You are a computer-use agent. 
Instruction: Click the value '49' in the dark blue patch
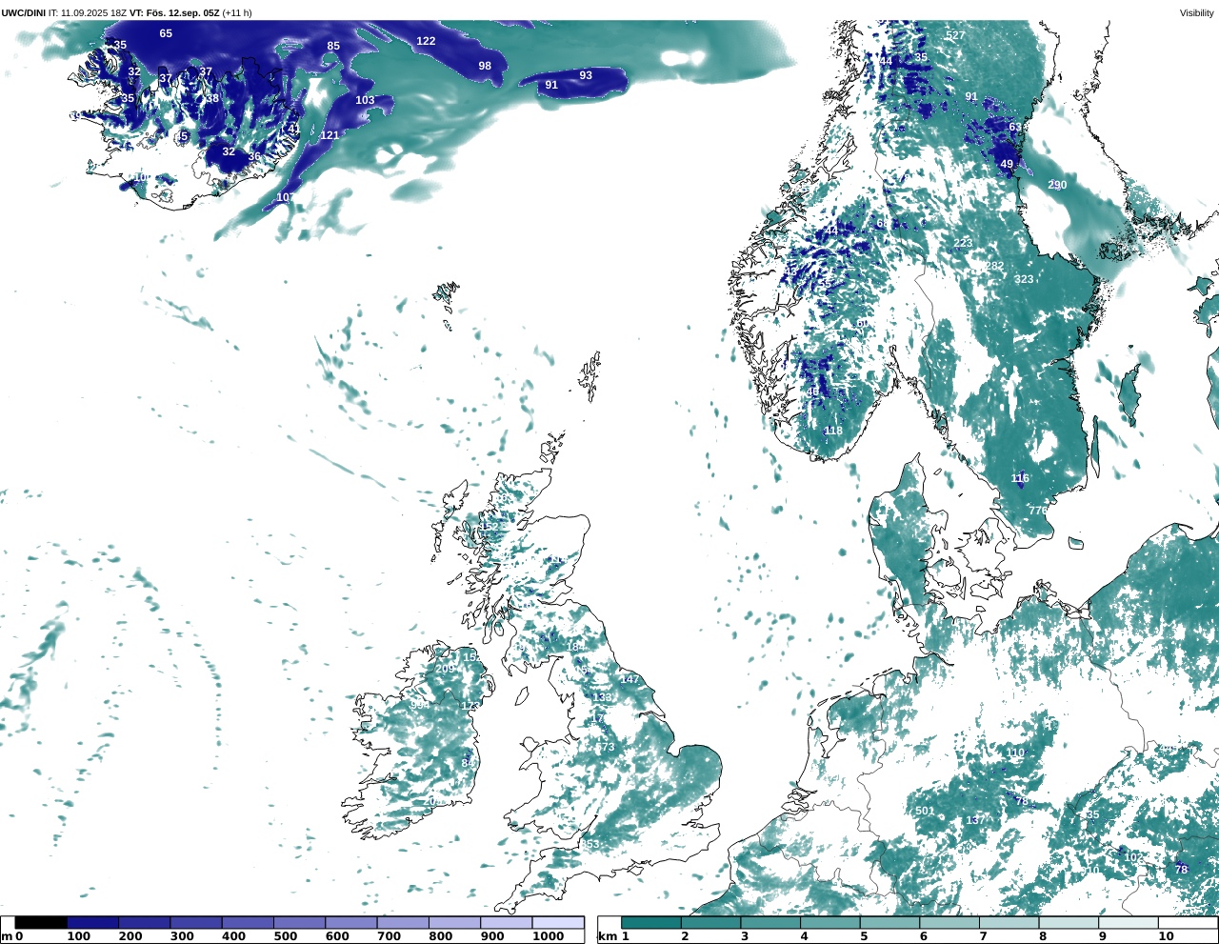click(1007, 165)
